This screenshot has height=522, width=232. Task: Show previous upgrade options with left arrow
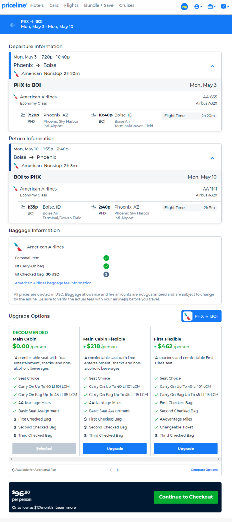point(111,470)
